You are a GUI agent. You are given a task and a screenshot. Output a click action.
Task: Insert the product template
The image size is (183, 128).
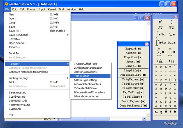tap(172, 52)
